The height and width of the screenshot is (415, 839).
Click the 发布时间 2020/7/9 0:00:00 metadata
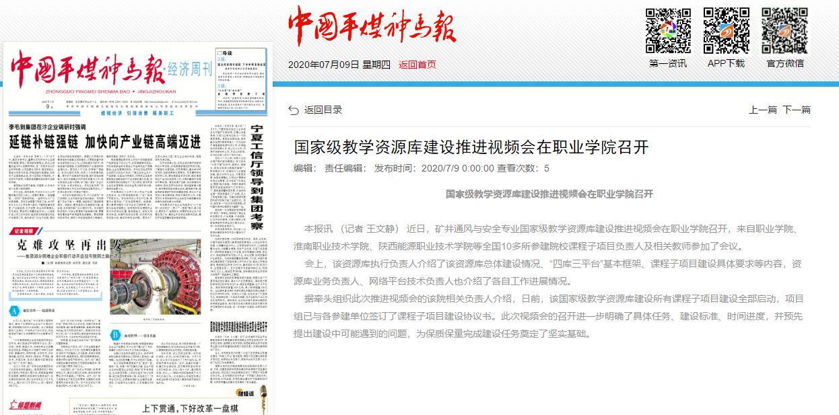pos(434,168)
